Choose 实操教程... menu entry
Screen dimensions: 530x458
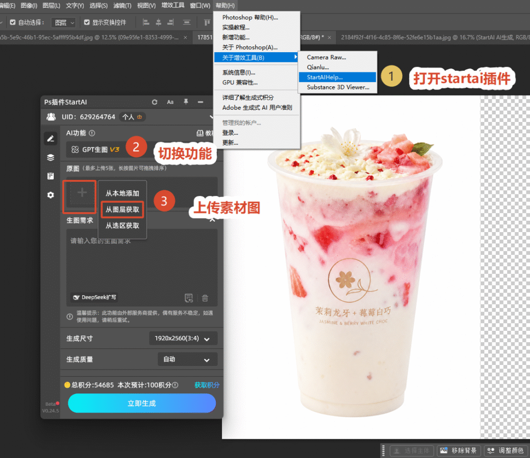point(257,27)
